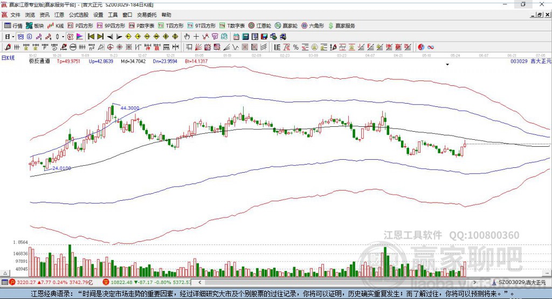
Task: Toggle the first candlestick style icon
Action: pyautogui.click(x=57, y=37)
